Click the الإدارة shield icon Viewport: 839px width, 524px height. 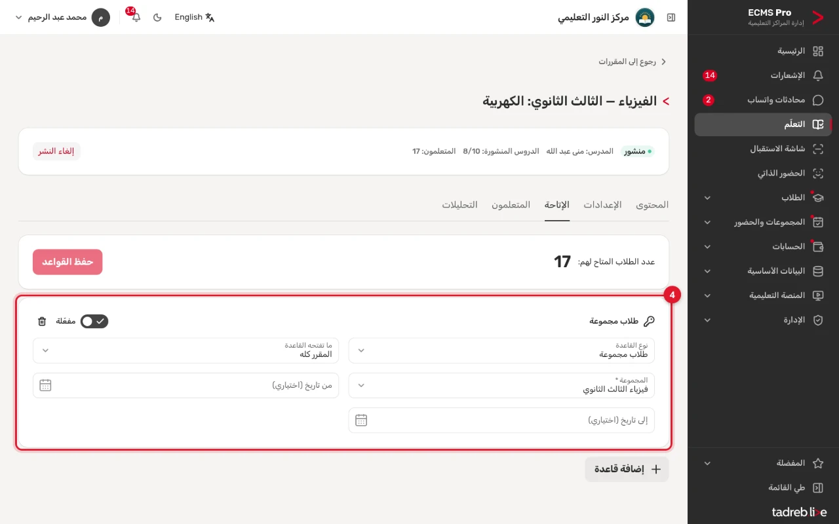point(818,320)
